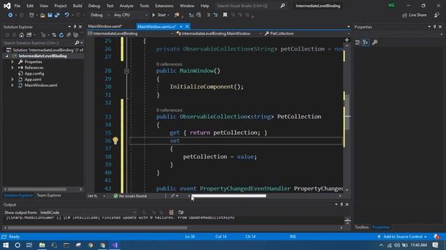Click the Navigate Backward icon

click(x=10, y=15)
